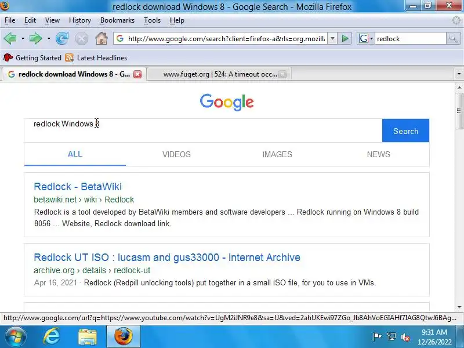The width and height of the screenshot is (464, 348).
Task: Click the Firefox throbber activity icon
Action: [457, 20]
